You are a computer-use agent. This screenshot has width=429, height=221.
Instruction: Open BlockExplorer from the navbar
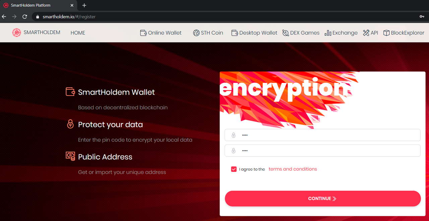click(x=404, y=33)
